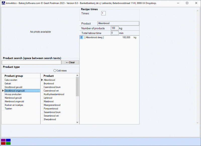Click the Number of products value field
This screenshot has width=201, height=146.
(114, 28)
